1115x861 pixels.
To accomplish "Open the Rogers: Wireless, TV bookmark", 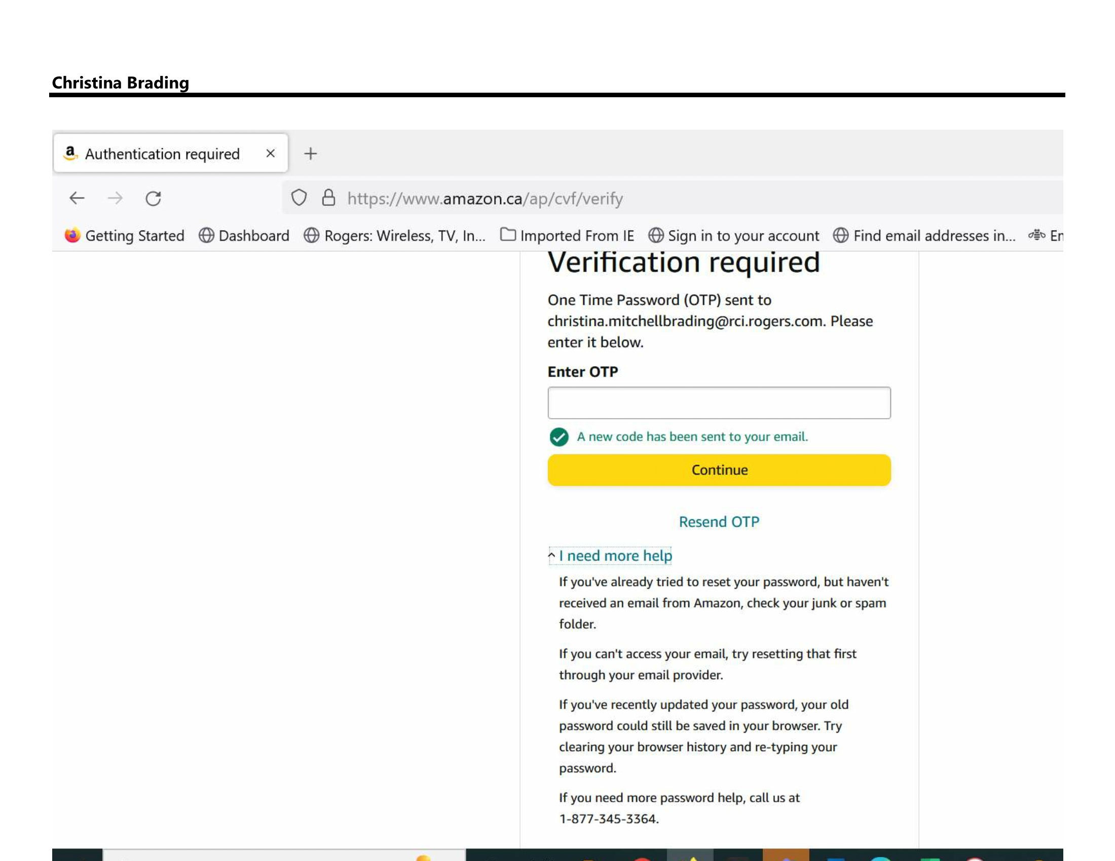I will point(395,236).
